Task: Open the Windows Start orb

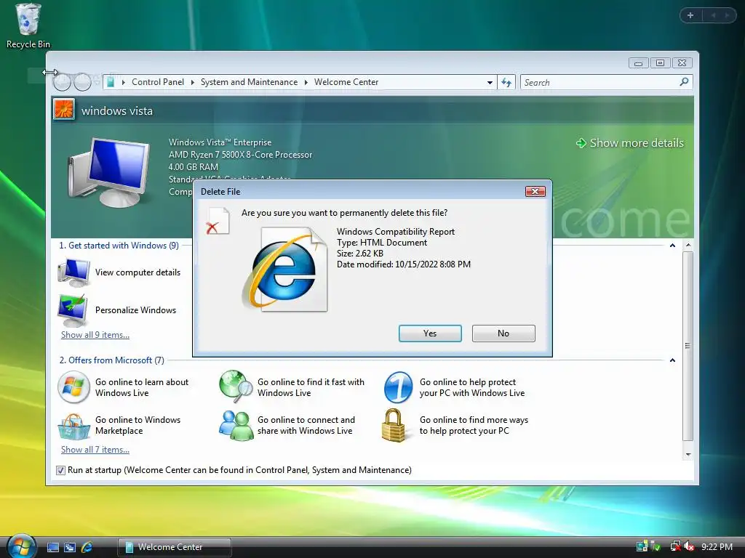Action: (x=21, y=546)
